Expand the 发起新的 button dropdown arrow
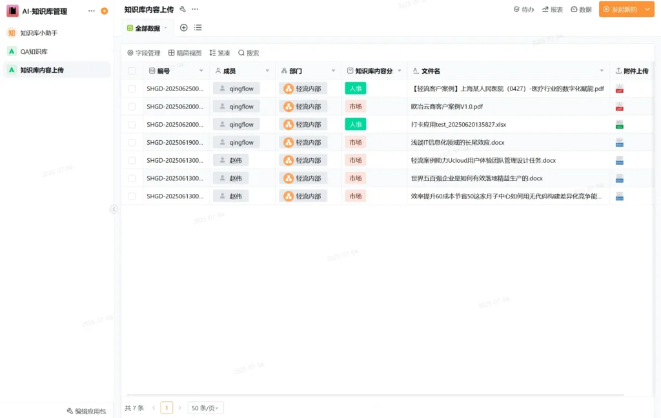Viewport: 661px width, 418px height. [647, 9]
